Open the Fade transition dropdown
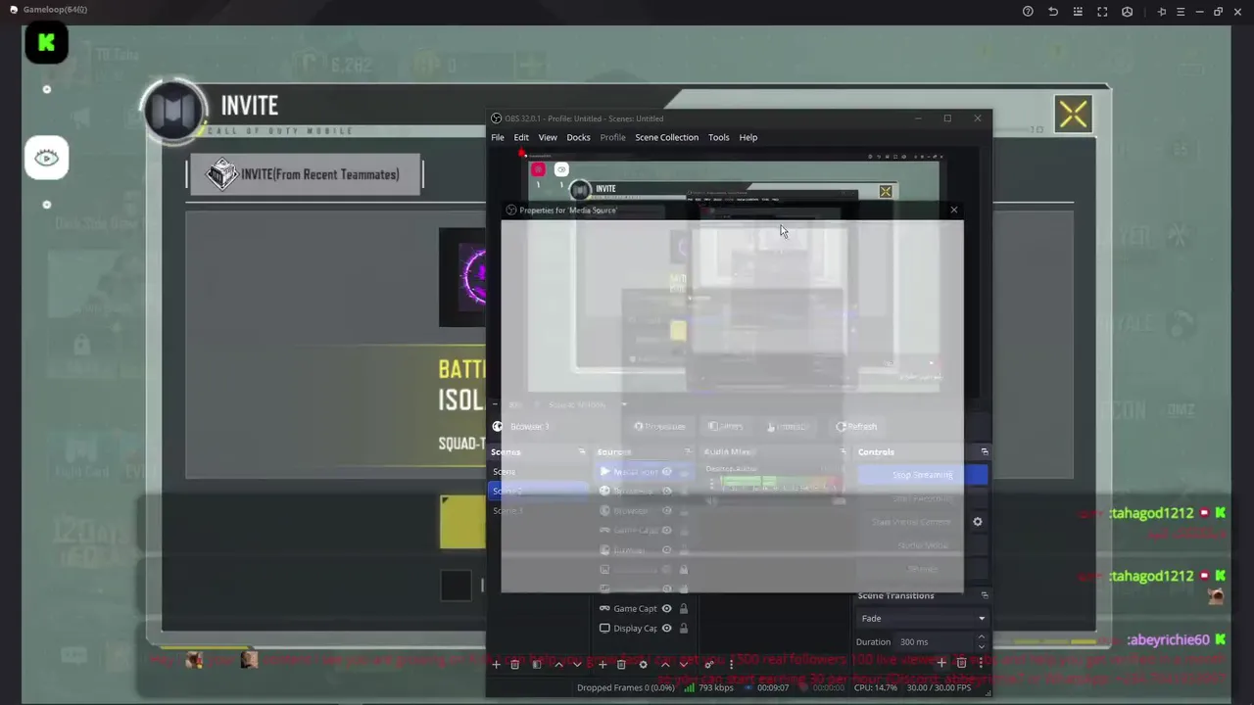The width and height of the screenshot is (1254, 705). [922, 618]
